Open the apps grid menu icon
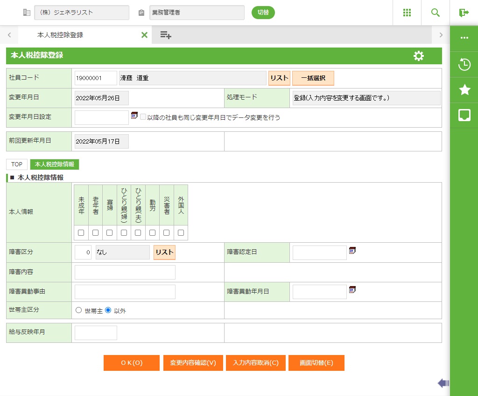Screen dimensions: 478x396 pos(407,13)
